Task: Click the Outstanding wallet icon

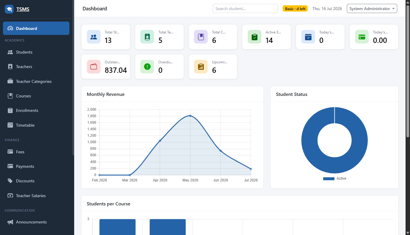Action: (94, 67)
